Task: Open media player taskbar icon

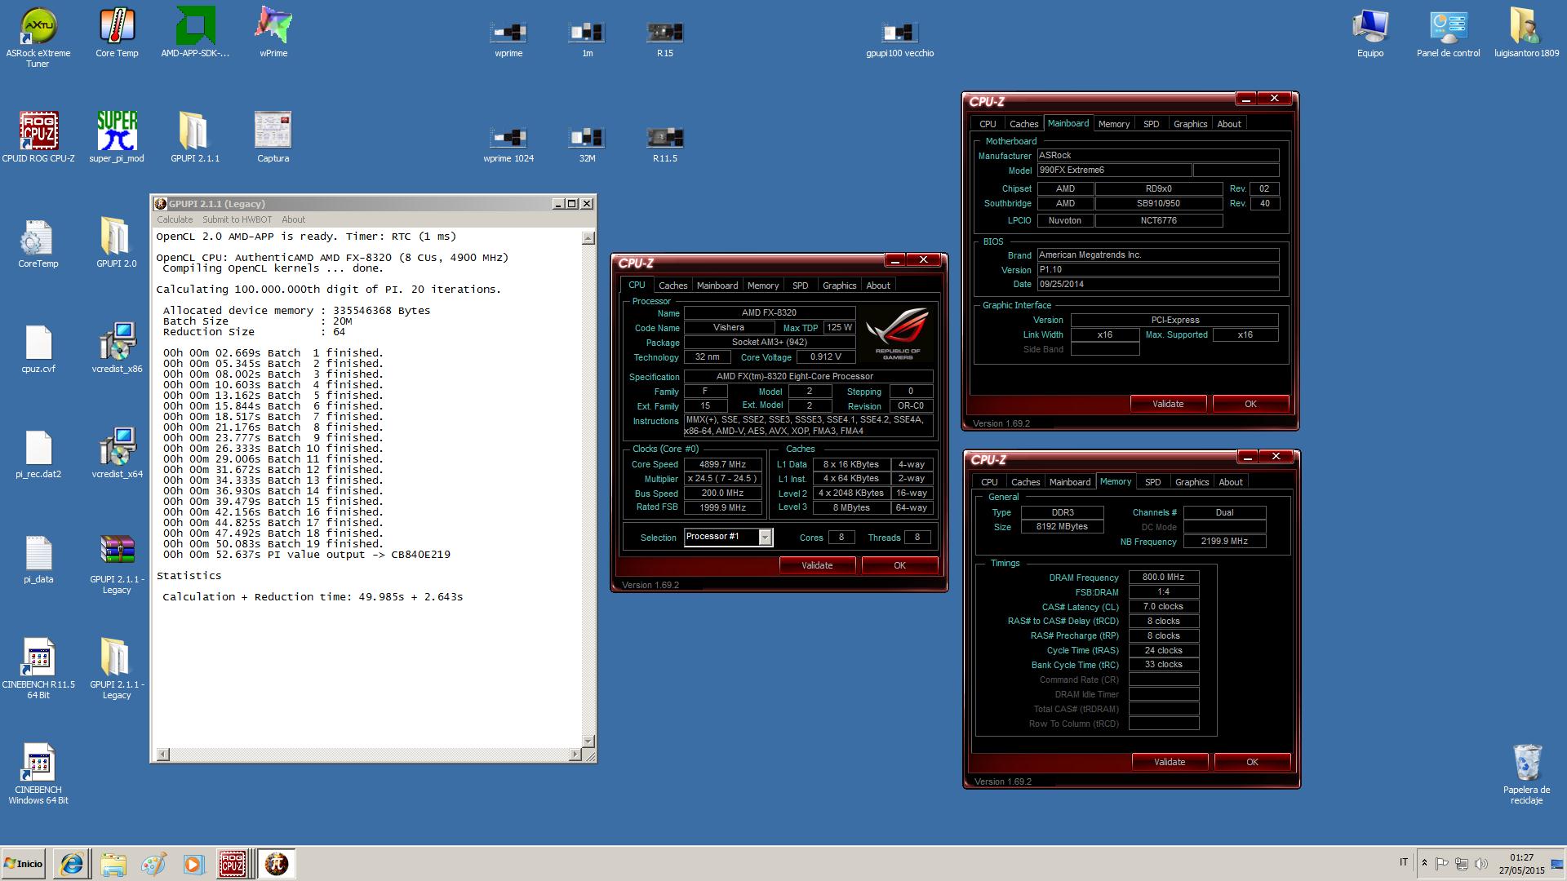Action: 193,864
